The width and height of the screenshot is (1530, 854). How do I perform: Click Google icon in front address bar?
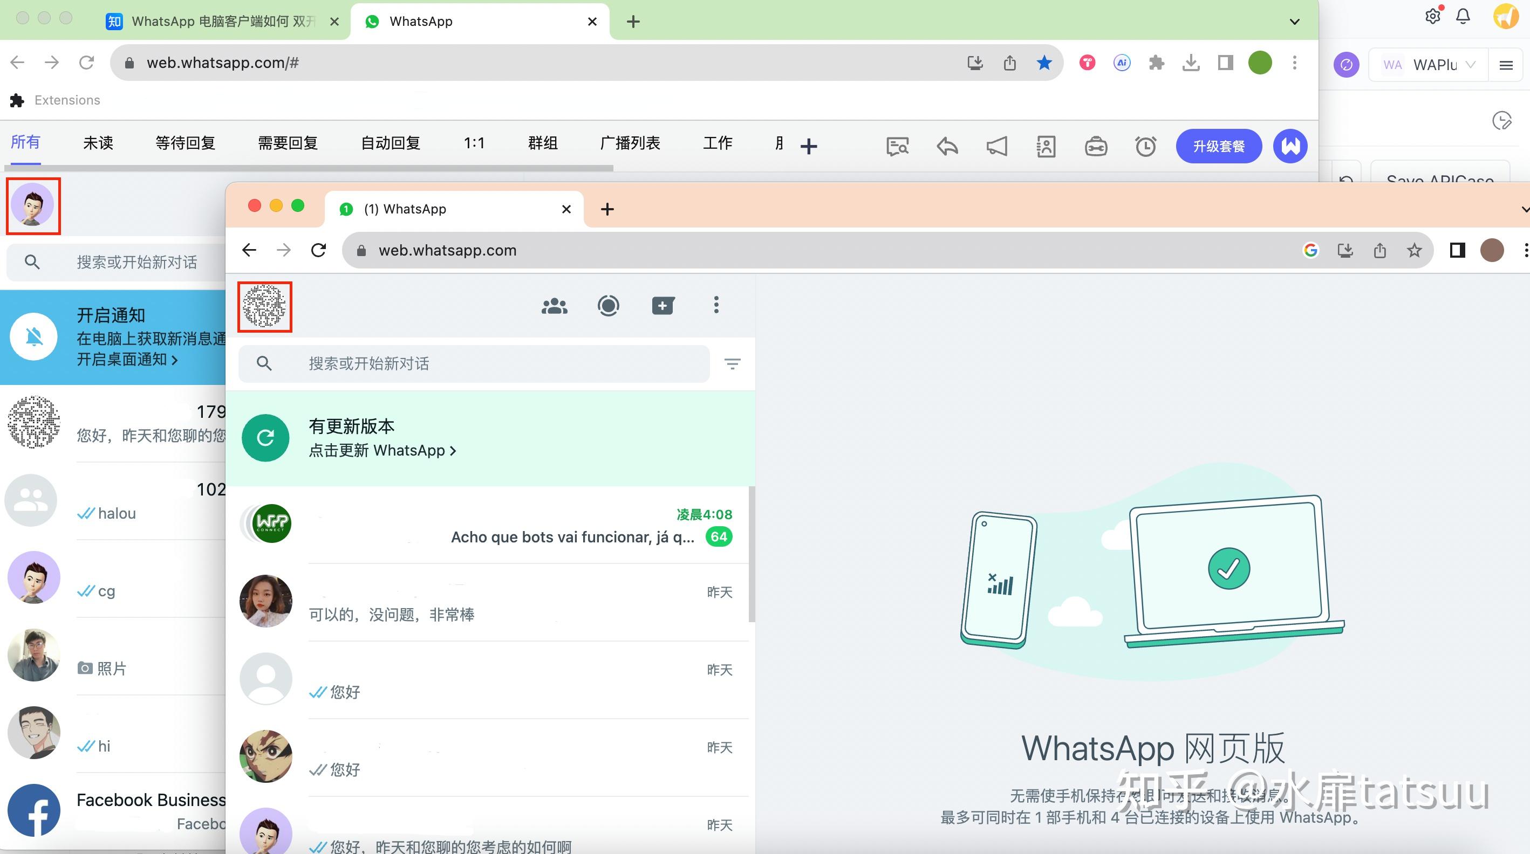[1311, 251]
